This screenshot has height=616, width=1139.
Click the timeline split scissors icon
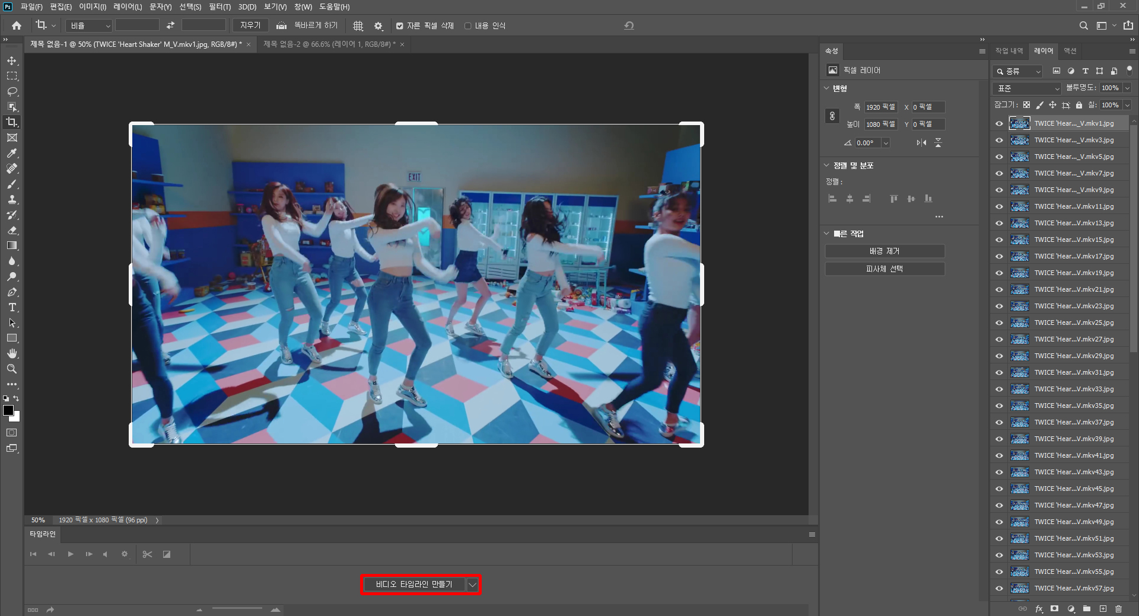[x=147, y=554]
